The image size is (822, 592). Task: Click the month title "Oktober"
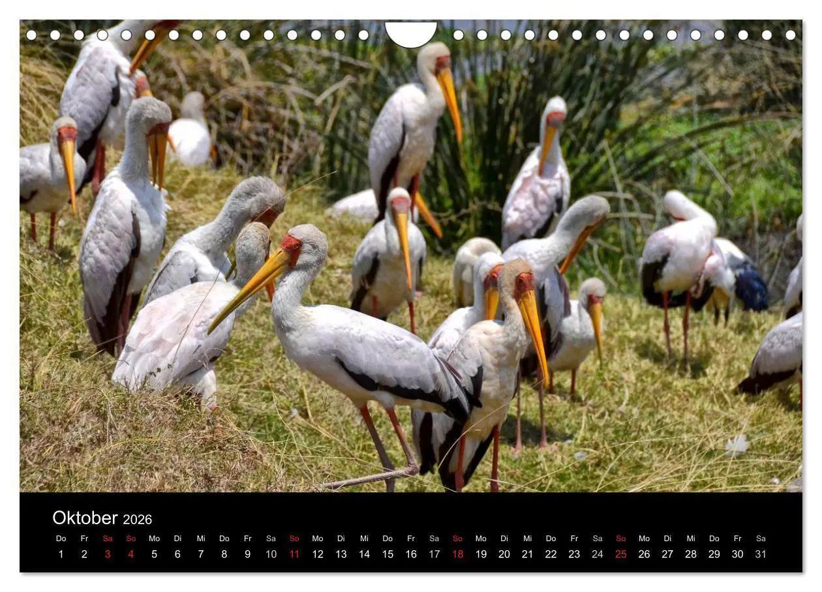click(85, 518)
